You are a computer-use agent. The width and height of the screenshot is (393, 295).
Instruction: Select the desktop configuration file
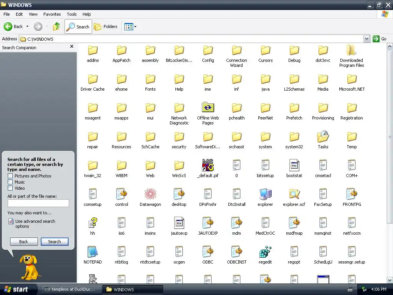click(179, 194)
